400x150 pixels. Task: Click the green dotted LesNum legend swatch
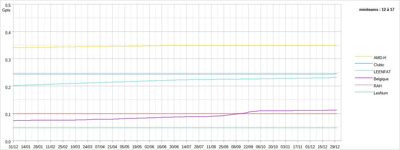pos(364,92)
